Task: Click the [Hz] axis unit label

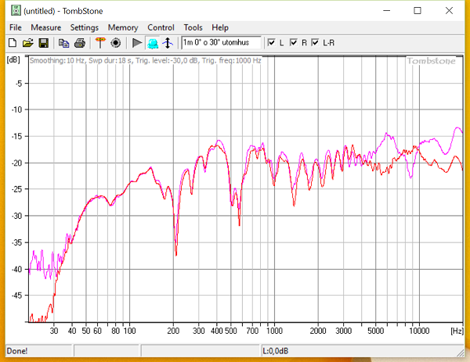Action: (x=457, y=331)
